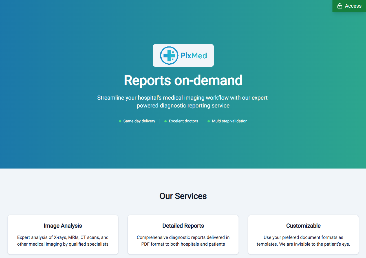Click the green dot beside Excelent doctors

[166, 121]
